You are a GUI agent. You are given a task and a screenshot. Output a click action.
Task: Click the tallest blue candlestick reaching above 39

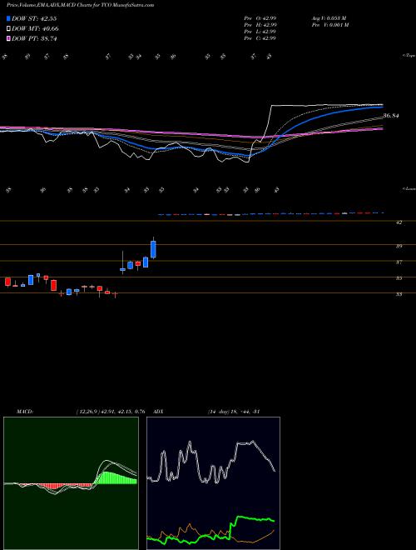(153, 249)
